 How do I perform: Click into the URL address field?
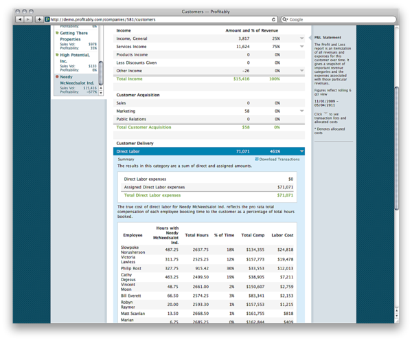160,19
